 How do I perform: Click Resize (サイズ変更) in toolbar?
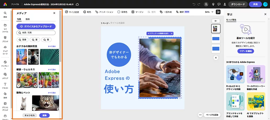coord(72,12)
